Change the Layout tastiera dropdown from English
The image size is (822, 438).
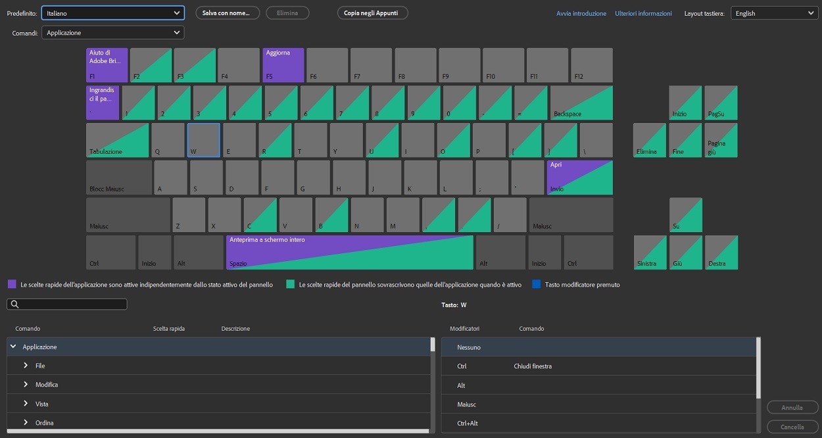pyautogui.click(x=773, y=12)
